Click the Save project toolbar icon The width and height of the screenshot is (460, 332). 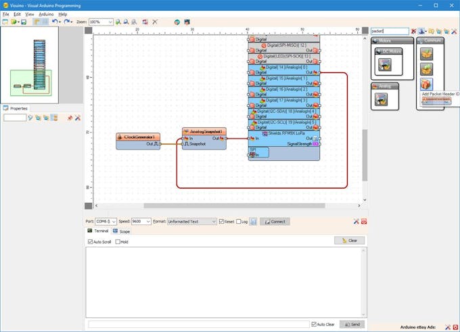[x=24, y=22]
